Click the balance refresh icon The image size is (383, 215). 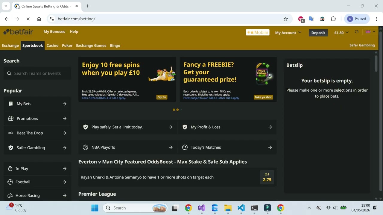pos(357,32)
